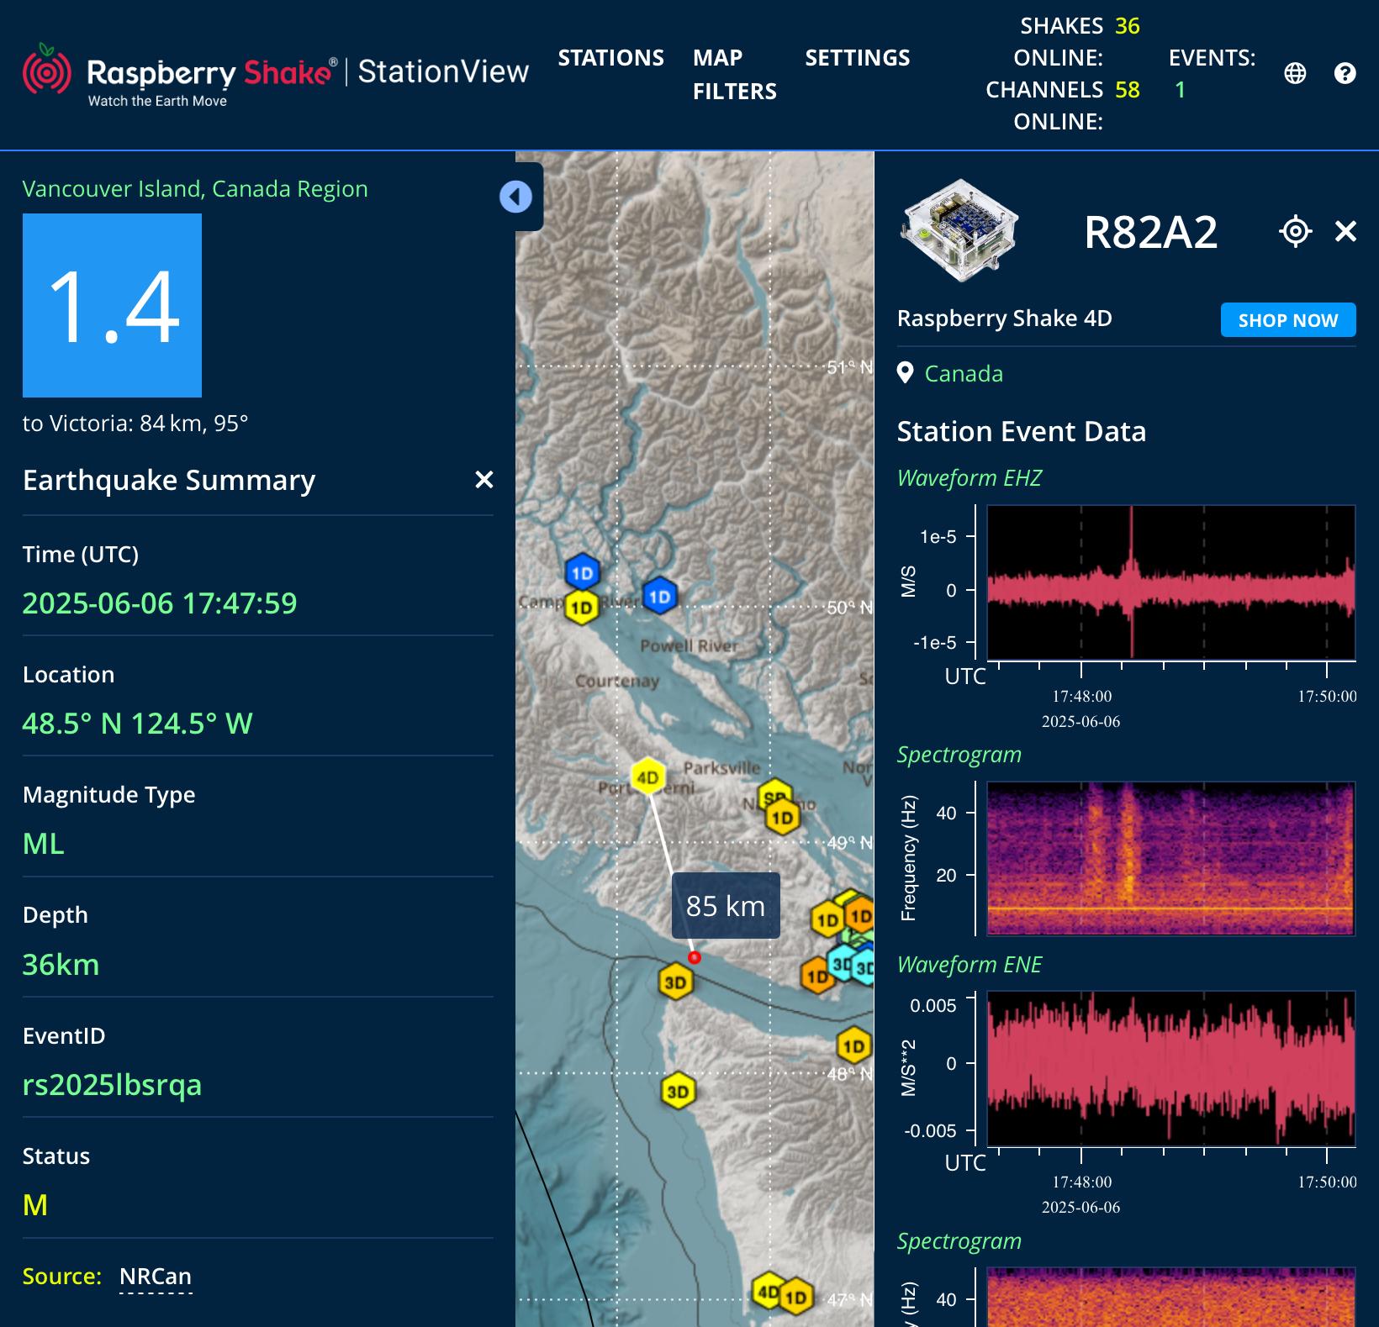Open the SETTINGS menu
The height and width of the screenshot is (1327, 1379).
click(x=857, y=58)
